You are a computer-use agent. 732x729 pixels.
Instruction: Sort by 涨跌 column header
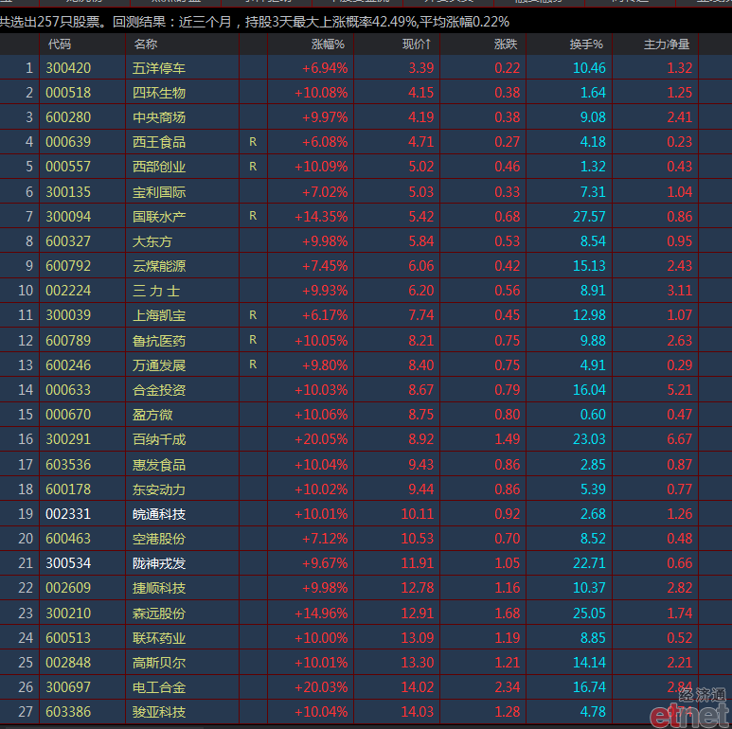(506, 44)
